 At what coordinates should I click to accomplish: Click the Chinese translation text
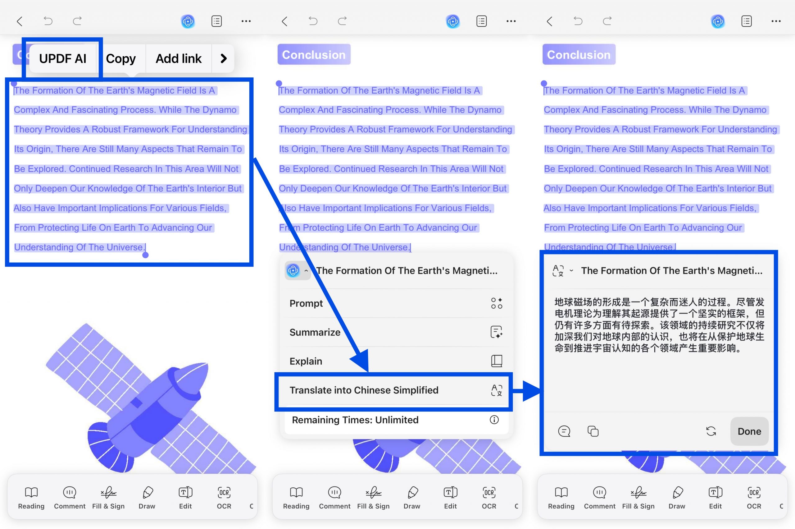tap(659, 324)
